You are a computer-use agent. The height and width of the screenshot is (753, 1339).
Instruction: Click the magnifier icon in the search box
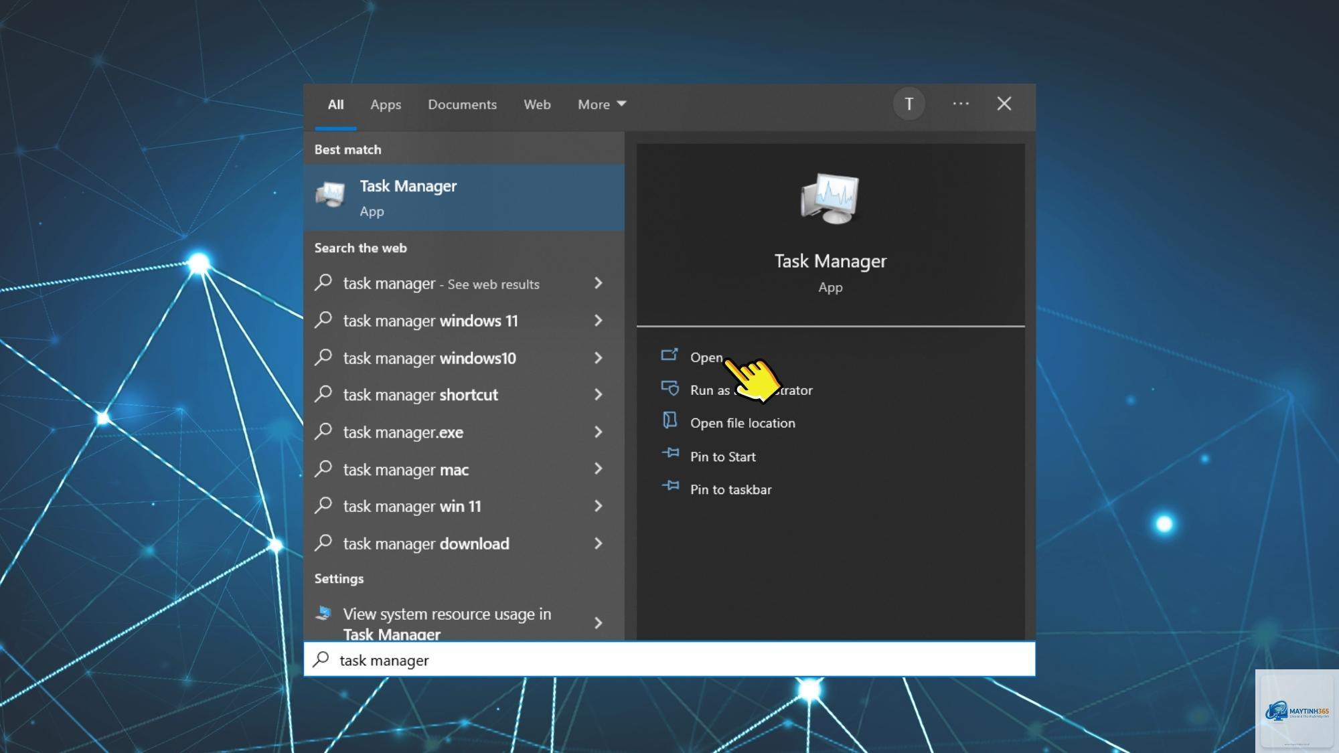tap(321, 659)
